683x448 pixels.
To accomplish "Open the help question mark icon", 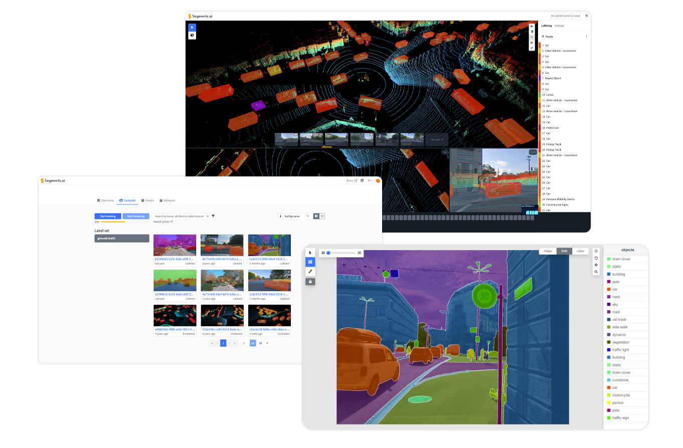I will click(x=596, y=251).
